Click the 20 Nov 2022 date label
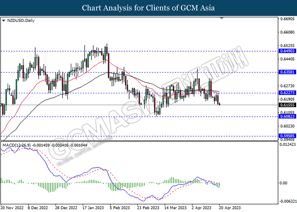Screen dimensions: 297x212 coord(12,208)
